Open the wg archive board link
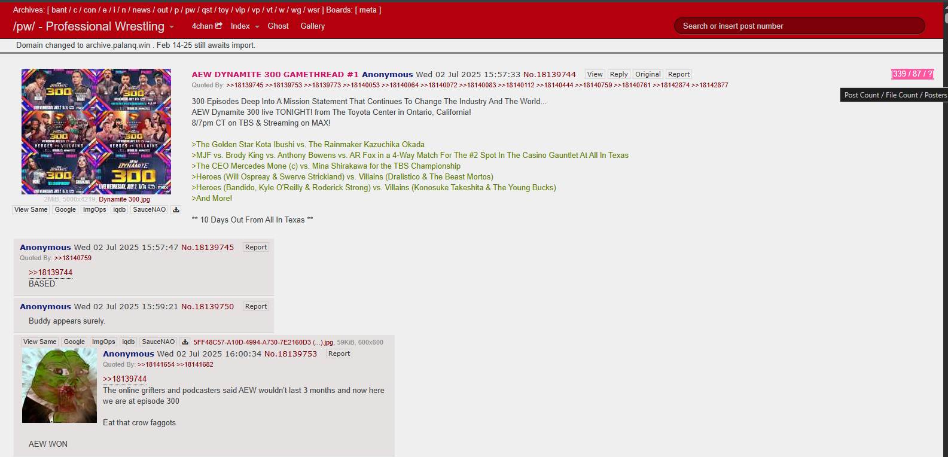 296,10
